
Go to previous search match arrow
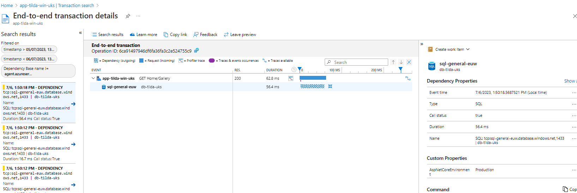click(393, 62)
